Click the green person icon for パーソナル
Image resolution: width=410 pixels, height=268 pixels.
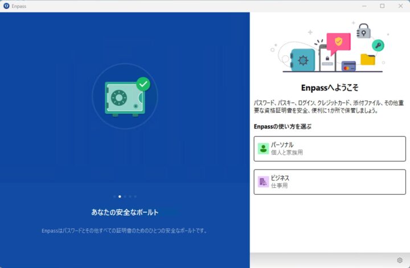click(x=263, y=149)
